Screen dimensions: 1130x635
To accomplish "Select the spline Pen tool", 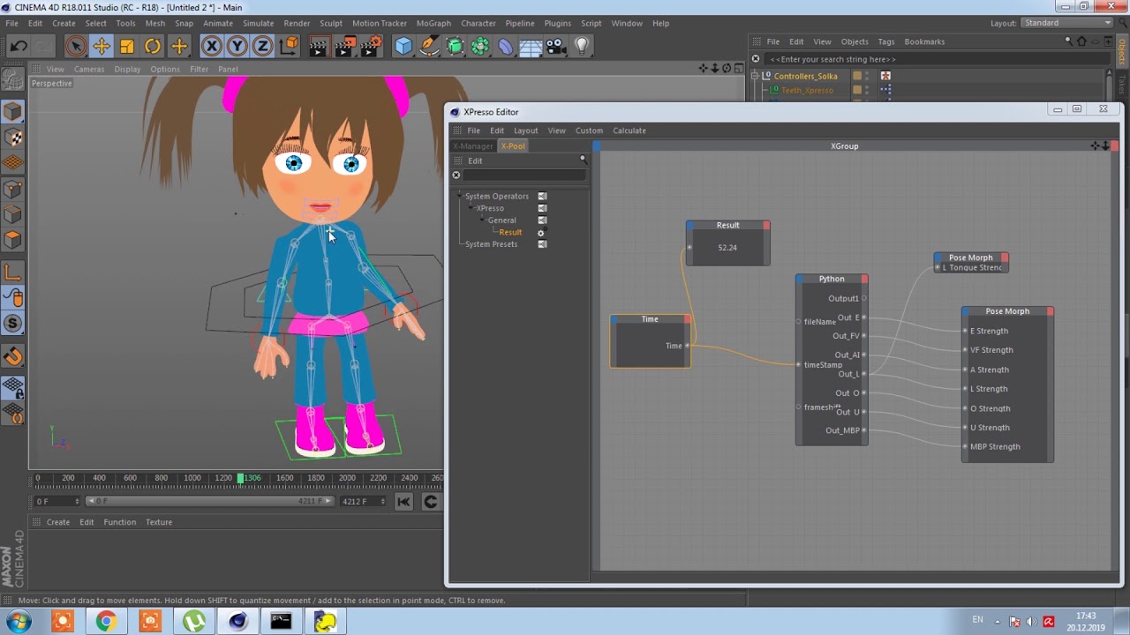I will coord(429,46).
